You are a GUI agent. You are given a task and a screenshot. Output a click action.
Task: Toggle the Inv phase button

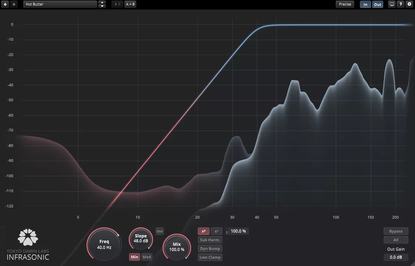coord(159,231)
